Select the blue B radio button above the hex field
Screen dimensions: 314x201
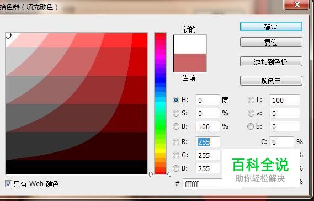176,168
